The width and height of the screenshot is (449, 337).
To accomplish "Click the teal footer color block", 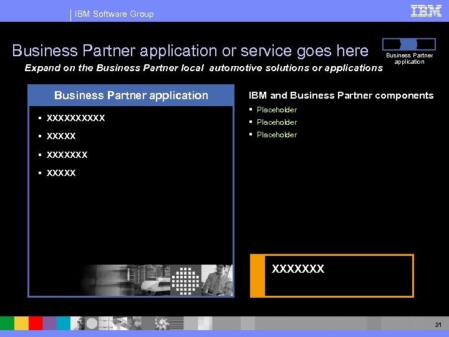I will coord(63,323).
